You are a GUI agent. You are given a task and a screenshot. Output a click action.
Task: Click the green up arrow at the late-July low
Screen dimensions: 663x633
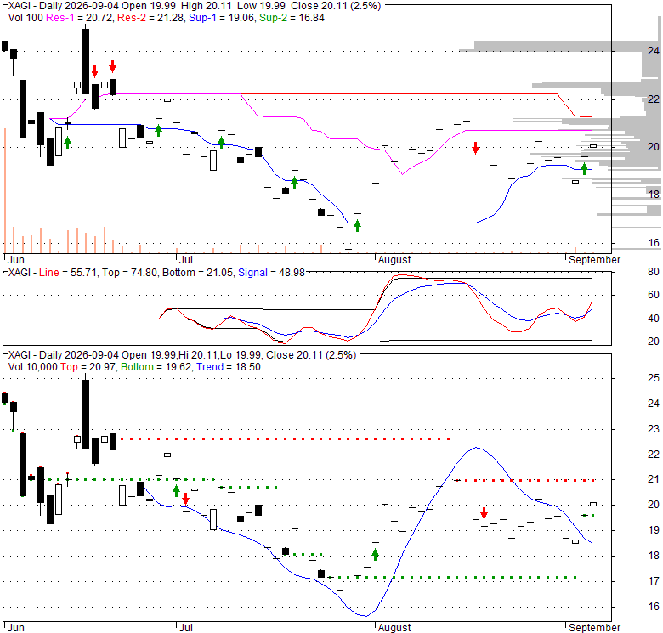(x=358, y=226)
